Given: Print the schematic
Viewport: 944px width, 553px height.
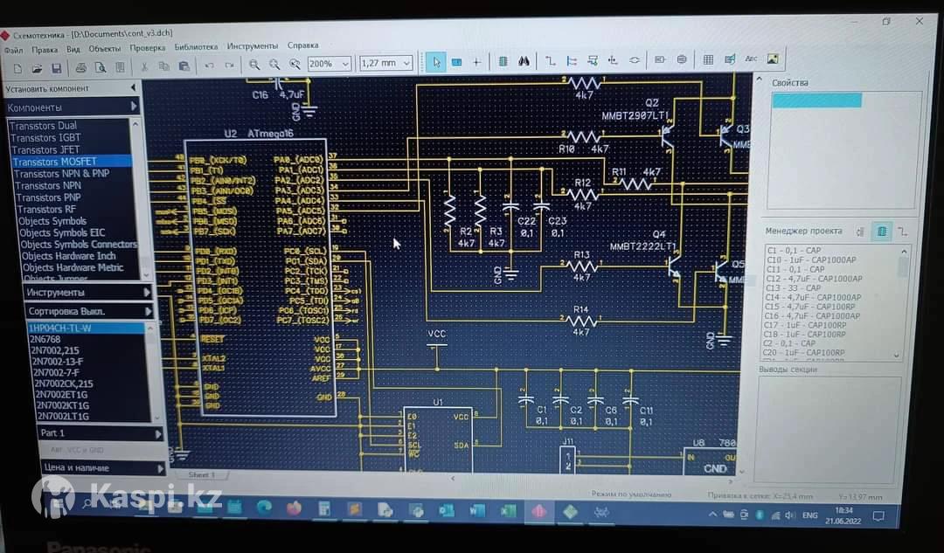Looking at the screenshot, I should pyautogui.click(x=80, y=68).
